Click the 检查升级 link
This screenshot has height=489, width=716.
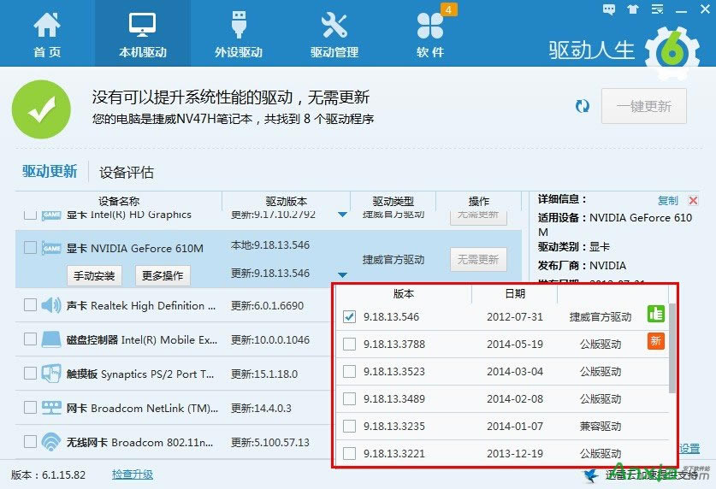(x=132, y=474)
